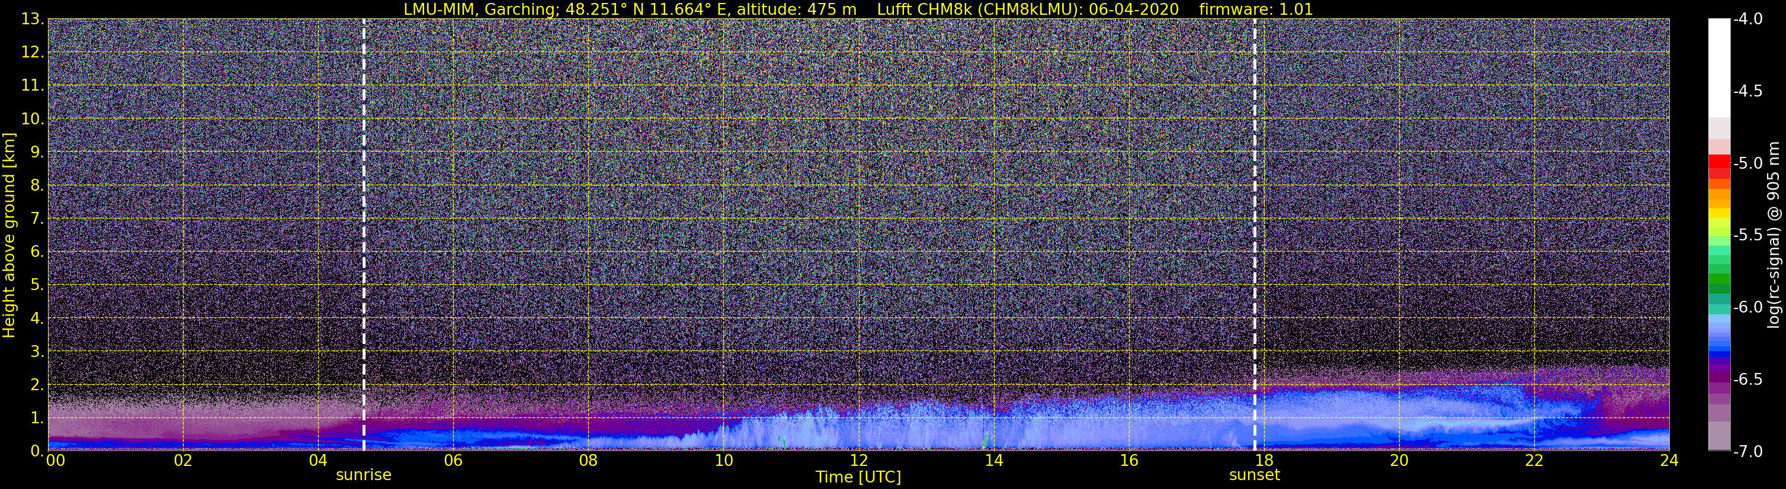Screen dimensions: 1786x489
Task: Click the 'Lufft CHM8k (CHM8kLMU): 06-04-2020' title text
Action: pyautogui.click(x=1028, y=9)
